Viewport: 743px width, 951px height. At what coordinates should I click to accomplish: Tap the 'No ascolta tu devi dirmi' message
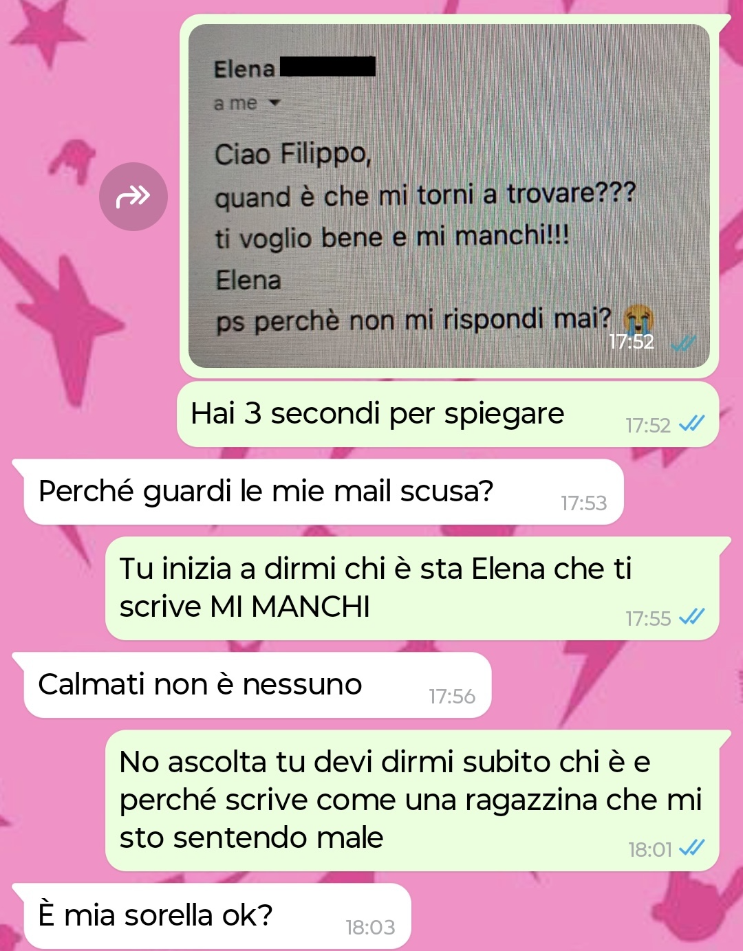click(x=412, y=800)
